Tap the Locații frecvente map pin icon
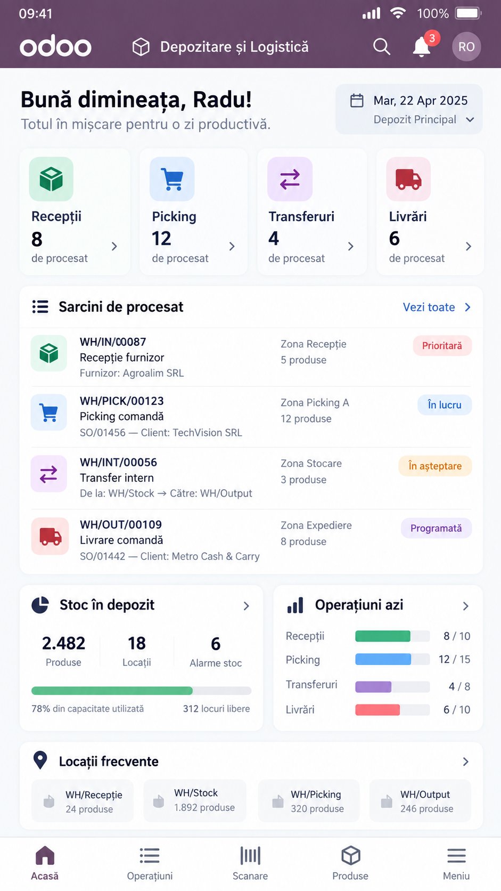Screen dimensions: 501x891 tap(40, 760)
